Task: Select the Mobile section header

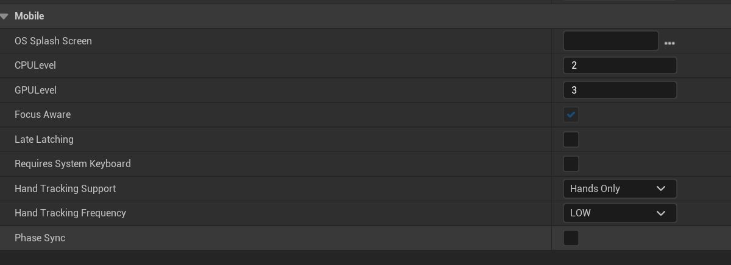Action: click(29, 16)
